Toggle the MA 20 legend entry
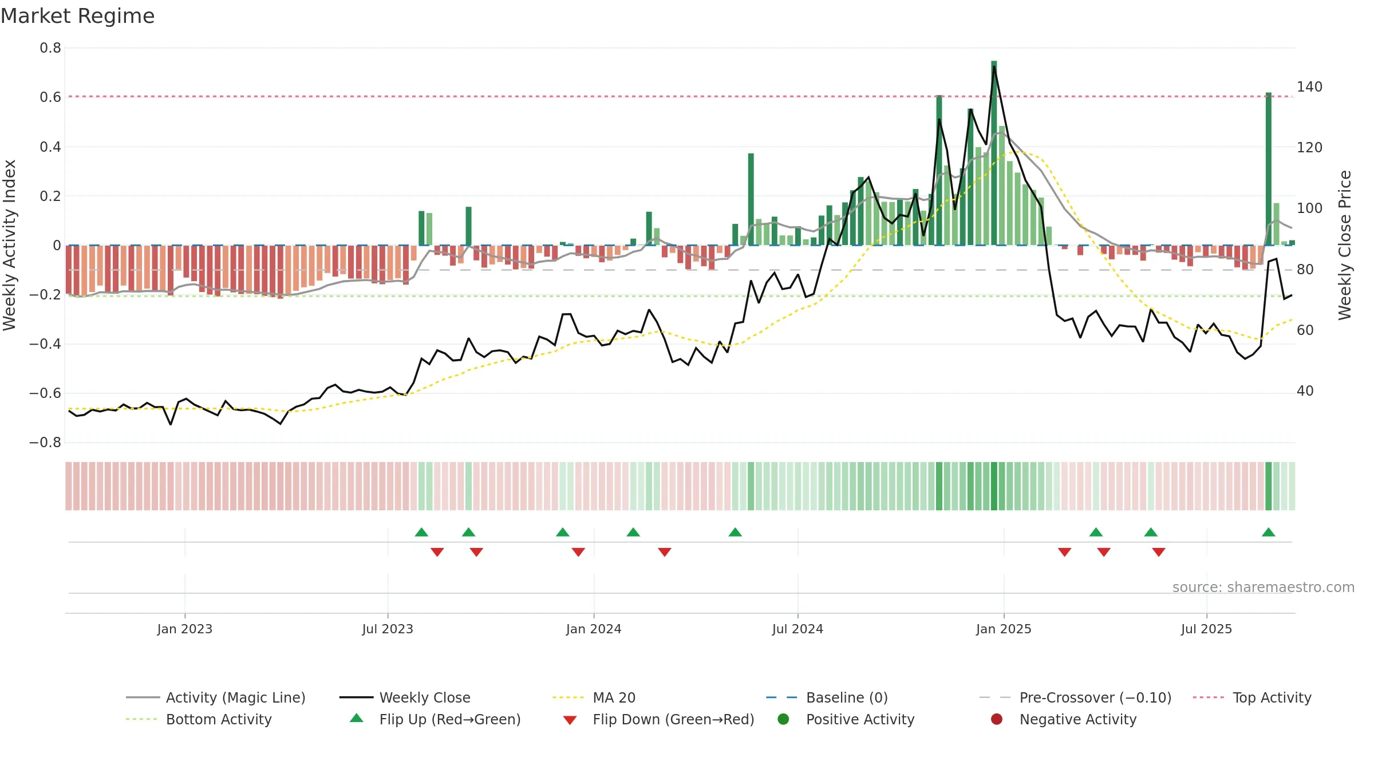 coord(594,697)
